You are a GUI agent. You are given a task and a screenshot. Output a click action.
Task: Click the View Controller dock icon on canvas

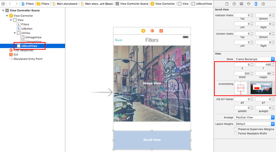(143, 31)
